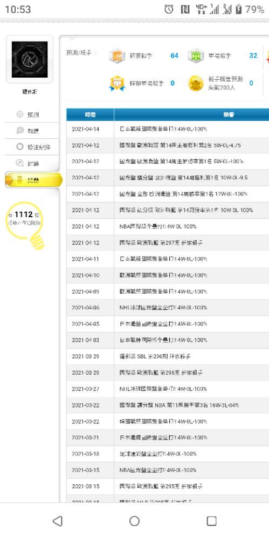Select the NBA entry ending 16W-3L-84%

click(x=179, y=405)
